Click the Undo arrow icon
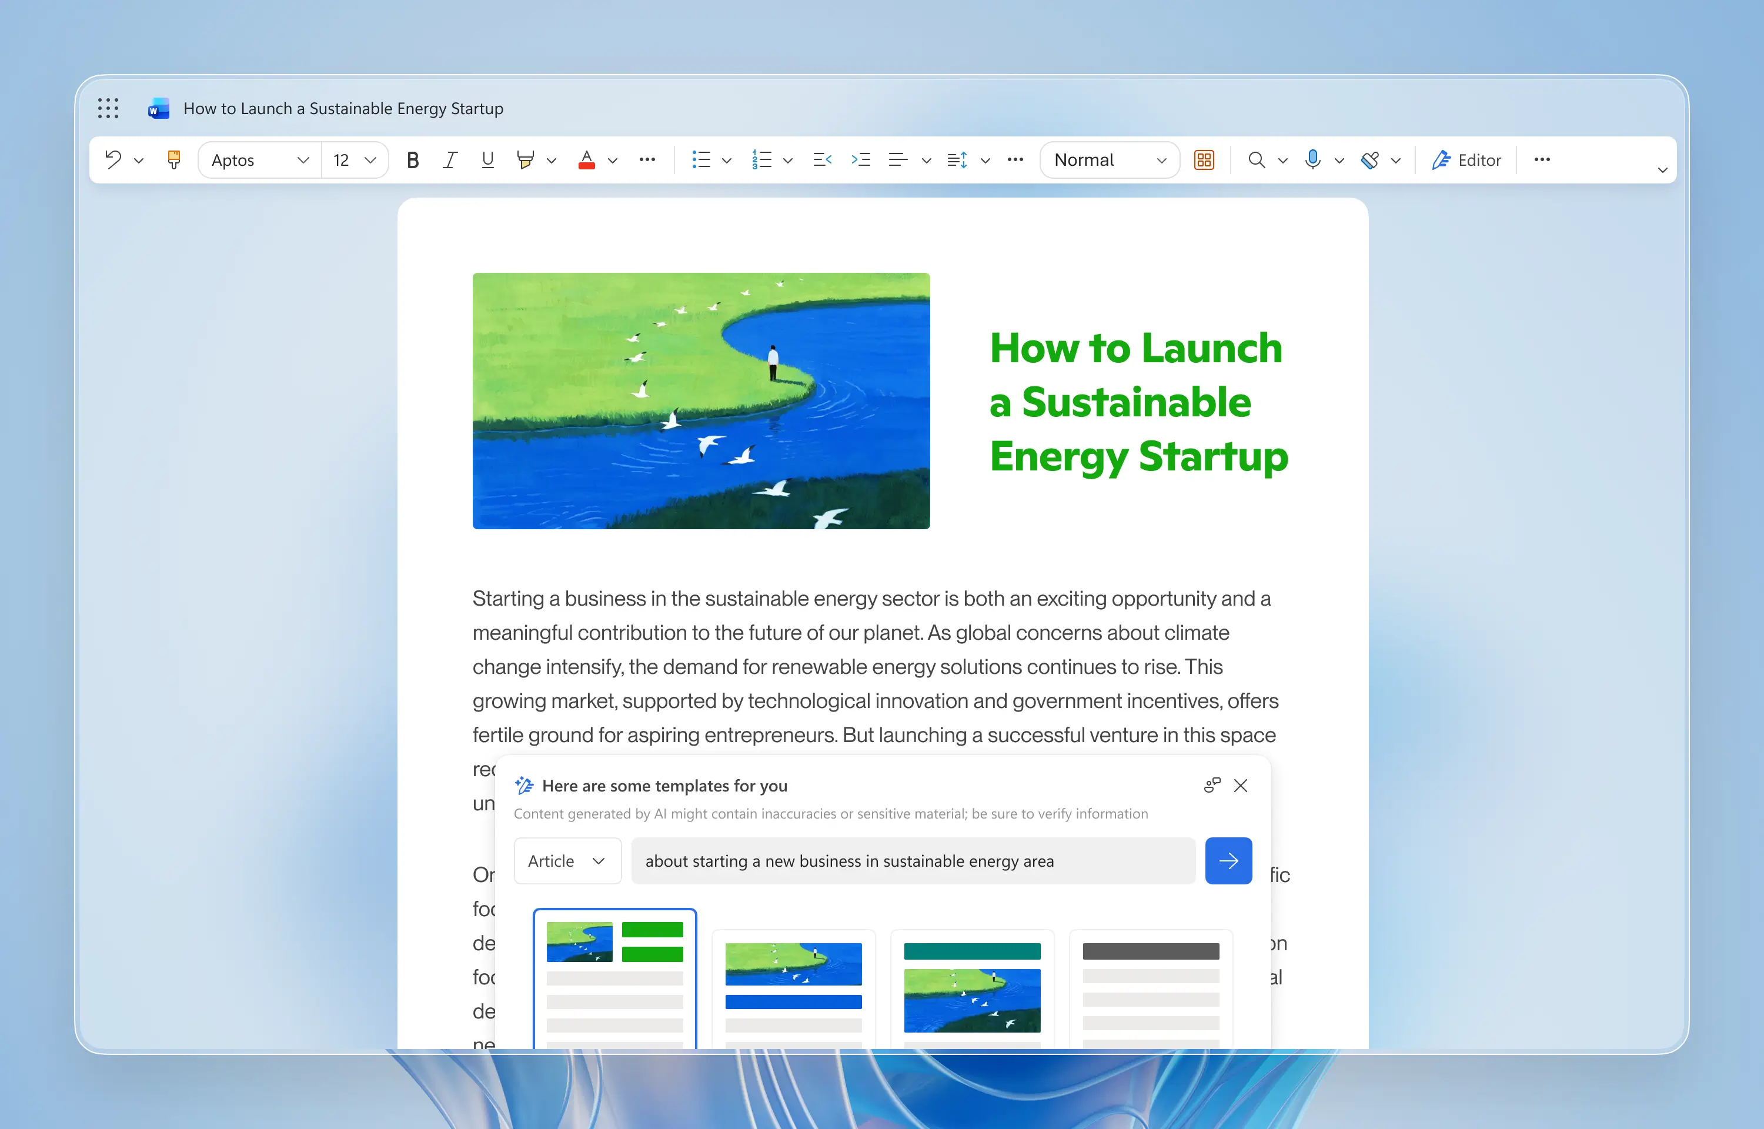1764x1129 pixels. [113, 159]
